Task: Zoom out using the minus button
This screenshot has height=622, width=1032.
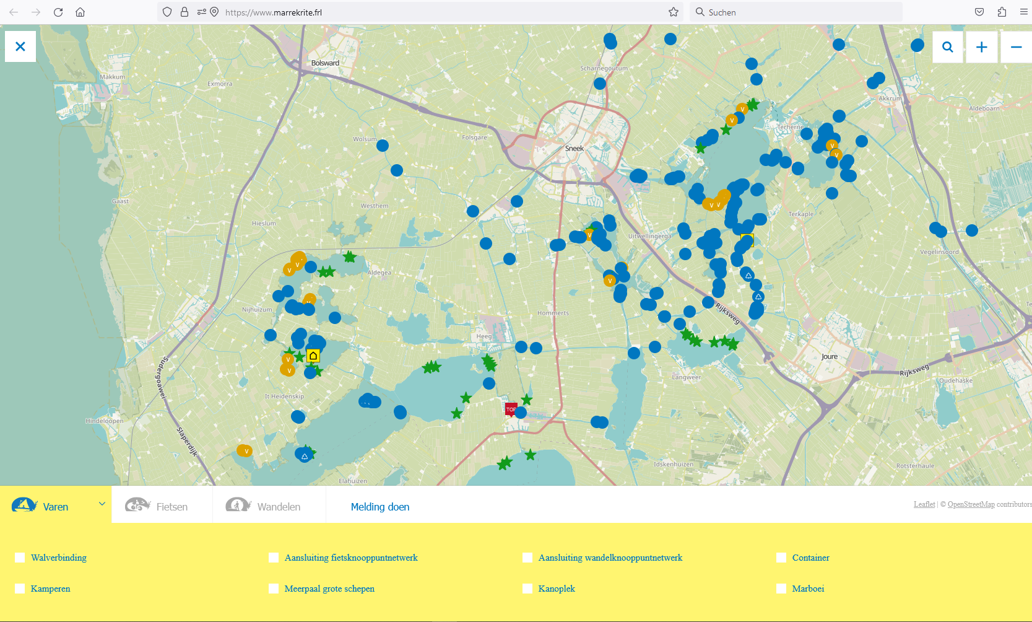Action: tap(1016, 47)
